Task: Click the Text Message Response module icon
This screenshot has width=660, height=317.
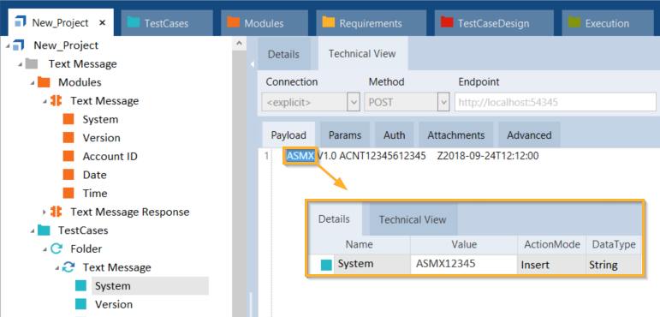Action: click(56, 212)
